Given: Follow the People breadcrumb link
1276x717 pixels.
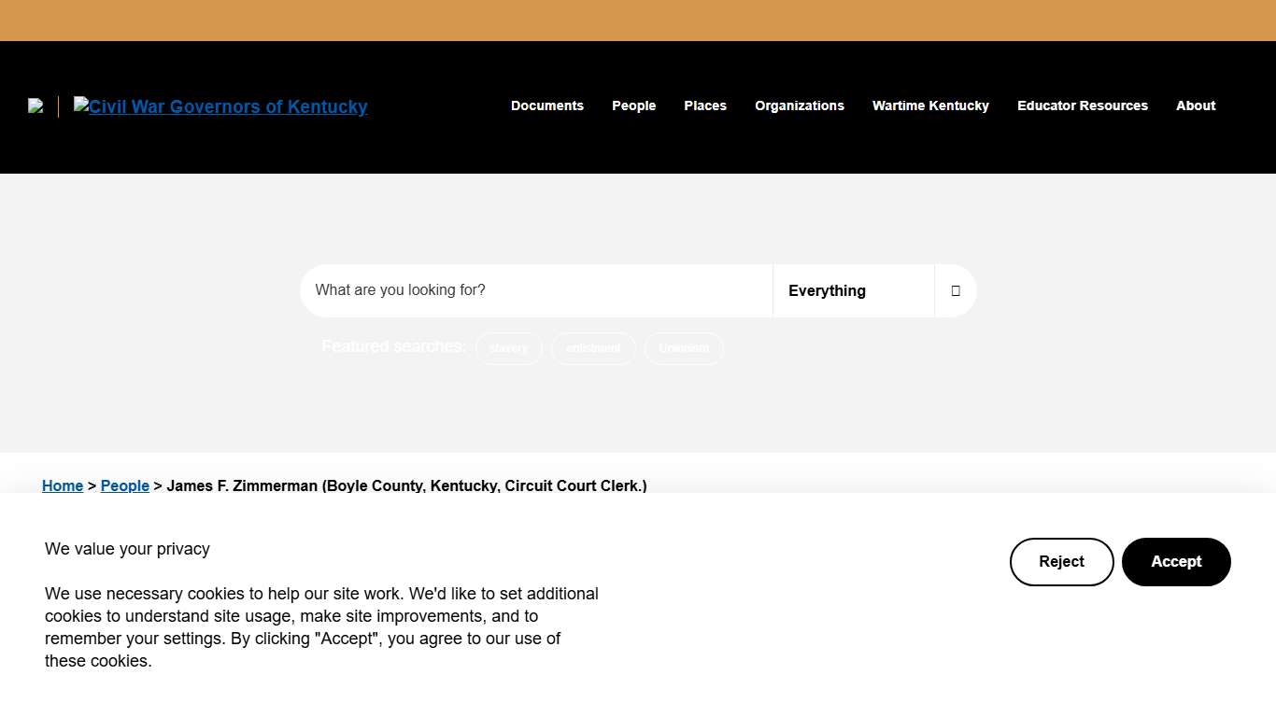Looking at the screenshot, I should [x=125, y=485].
